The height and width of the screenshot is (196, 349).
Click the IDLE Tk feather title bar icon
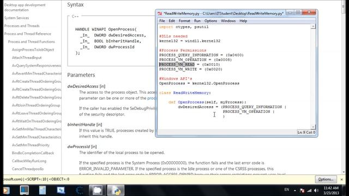pos(160,14)
